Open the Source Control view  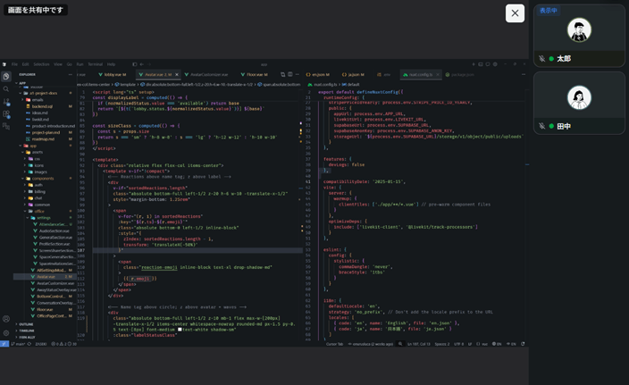[x=6, y=102]
